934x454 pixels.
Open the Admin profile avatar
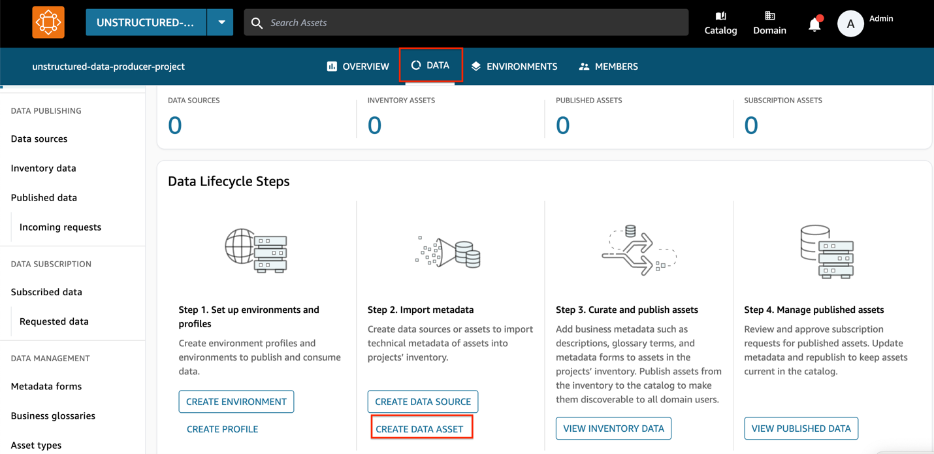click(x=850, y=23)
